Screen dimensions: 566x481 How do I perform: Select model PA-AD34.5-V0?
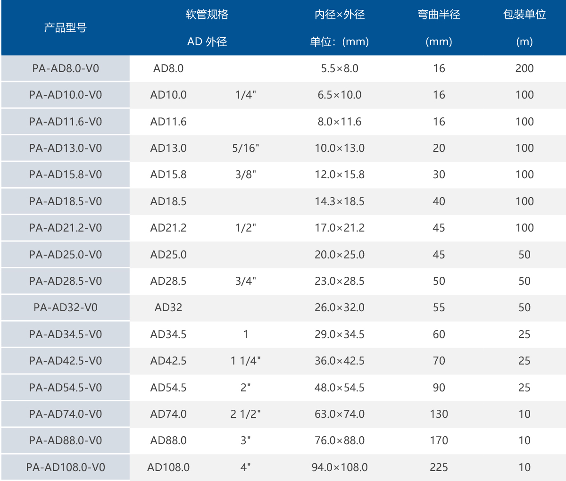click(x=66, y=334)
